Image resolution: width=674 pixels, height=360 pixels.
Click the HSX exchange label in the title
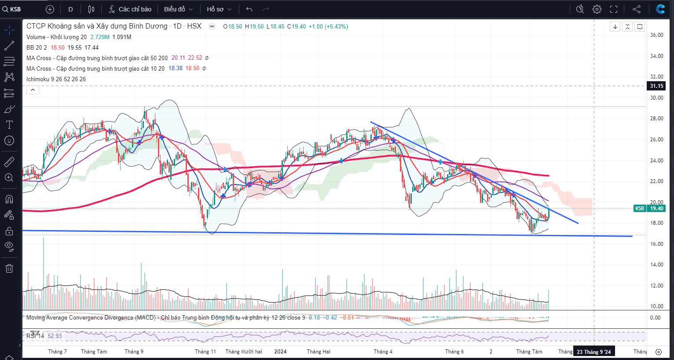pos(194,26)
